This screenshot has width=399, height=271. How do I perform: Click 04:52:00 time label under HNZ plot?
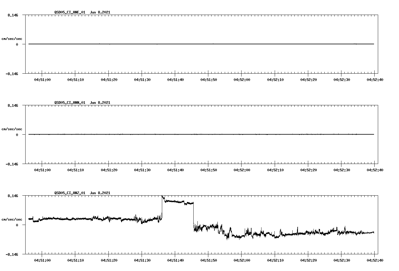242,260
